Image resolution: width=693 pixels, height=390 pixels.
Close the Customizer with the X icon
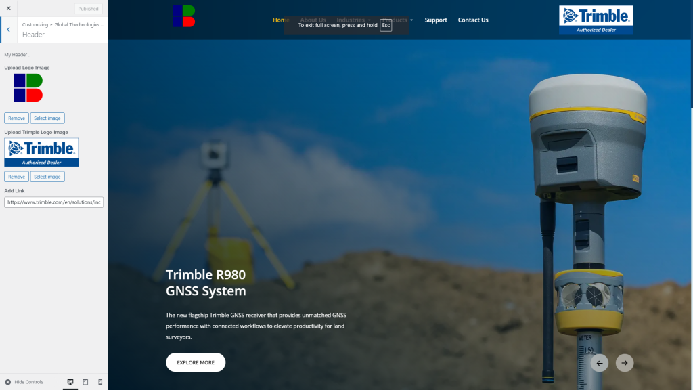pos(8,8)
